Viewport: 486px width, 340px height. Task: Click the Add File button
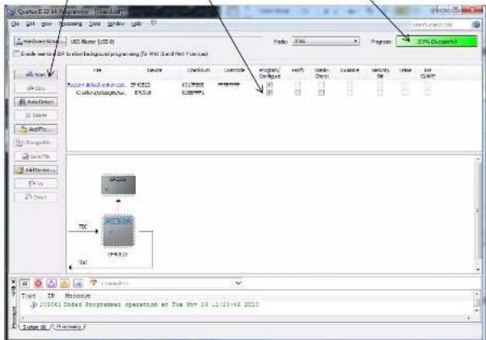(x=36, y=129)
